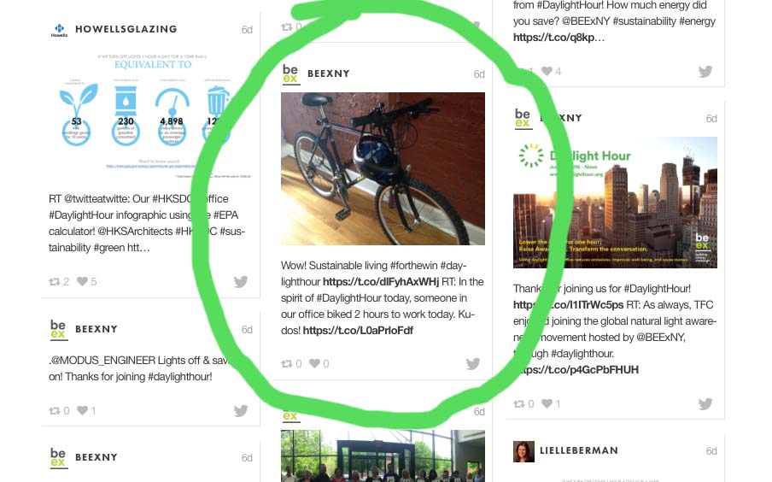Open the HOWELLSGLAZING profile name

(x=126, y=29)
